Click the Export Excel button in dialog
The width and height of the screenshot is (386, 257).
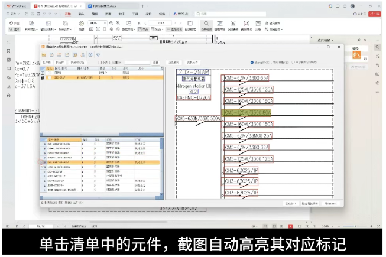pos(330,204)
